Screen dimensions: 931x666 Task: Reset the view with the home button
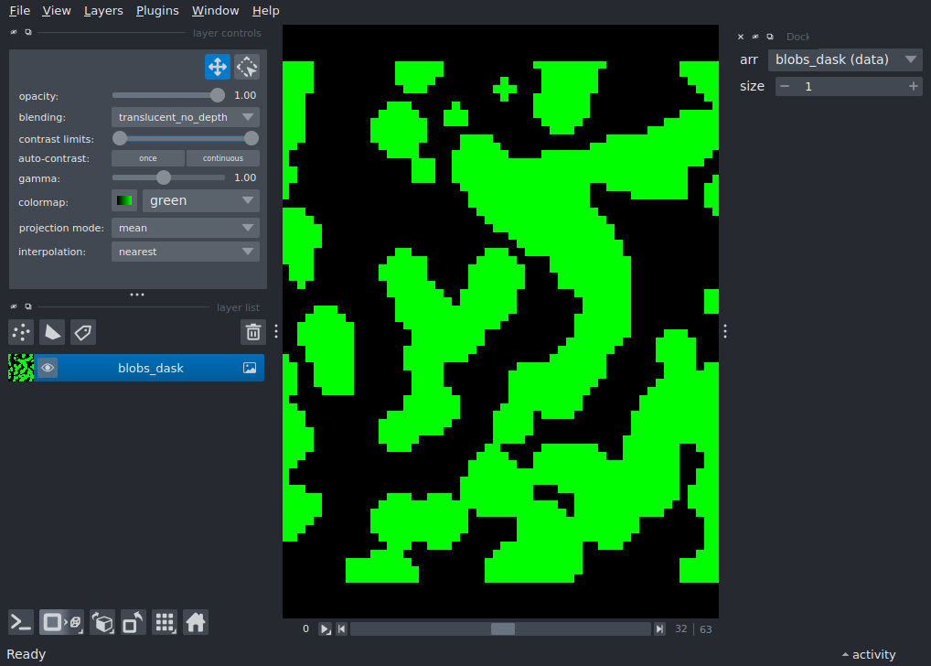point(196,622)
